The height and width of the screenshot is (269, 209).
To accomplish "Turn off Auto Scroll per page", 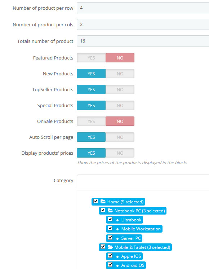I will [x=120, y=137].
